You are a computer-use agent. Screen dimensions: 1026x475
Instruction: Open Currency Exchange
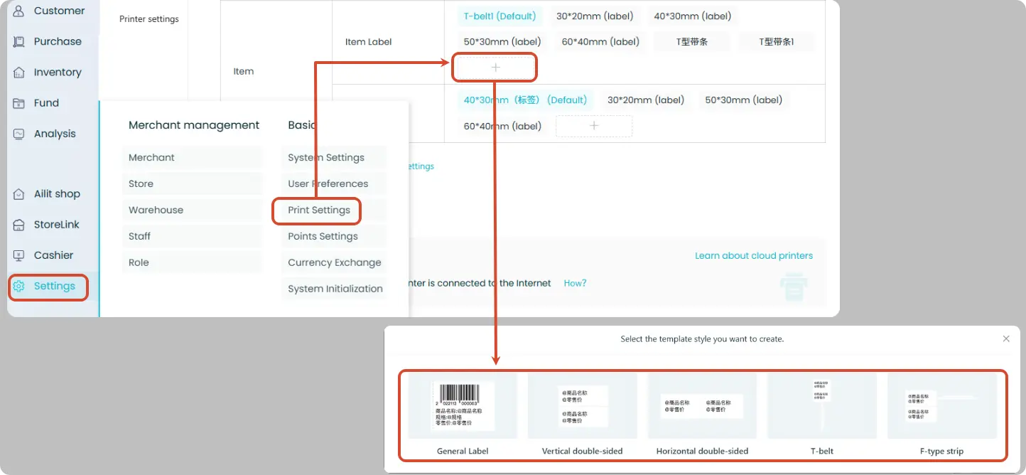click(334, 262)
